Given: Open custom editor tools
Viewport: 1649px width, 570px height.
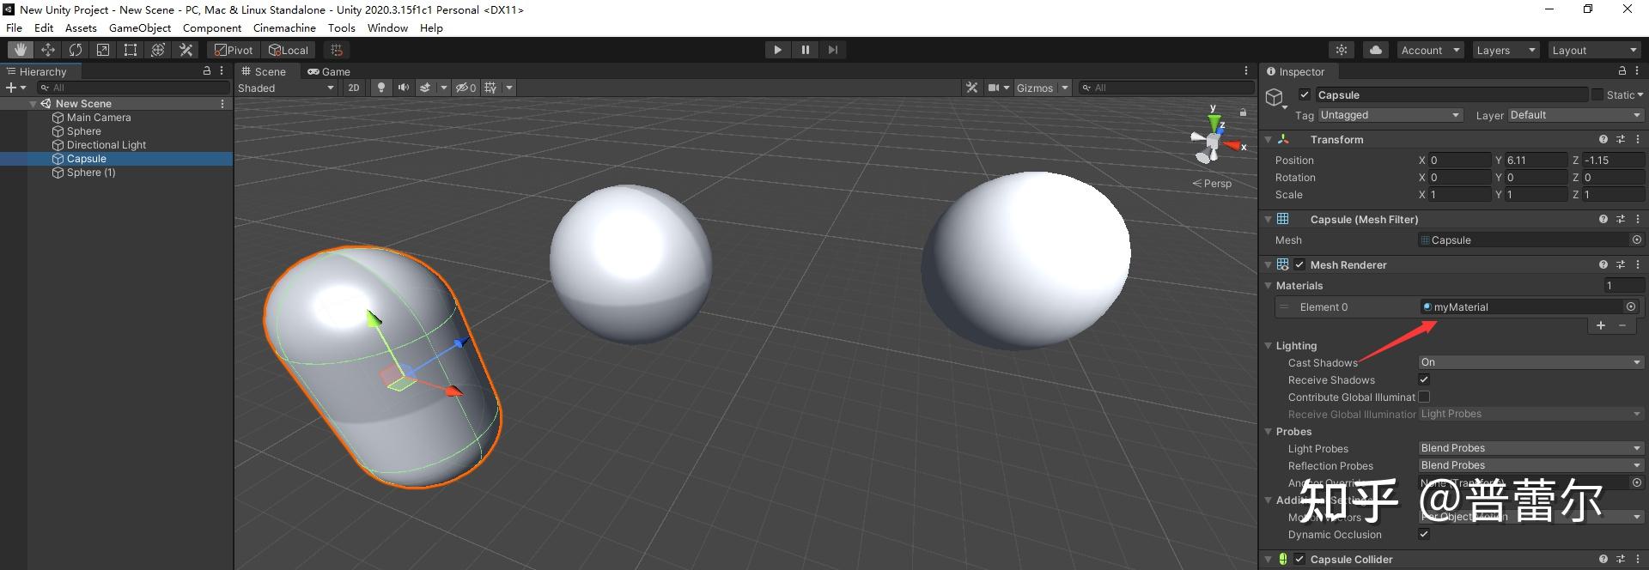Looking at the screenshot, I should click(x=186, y=50).
